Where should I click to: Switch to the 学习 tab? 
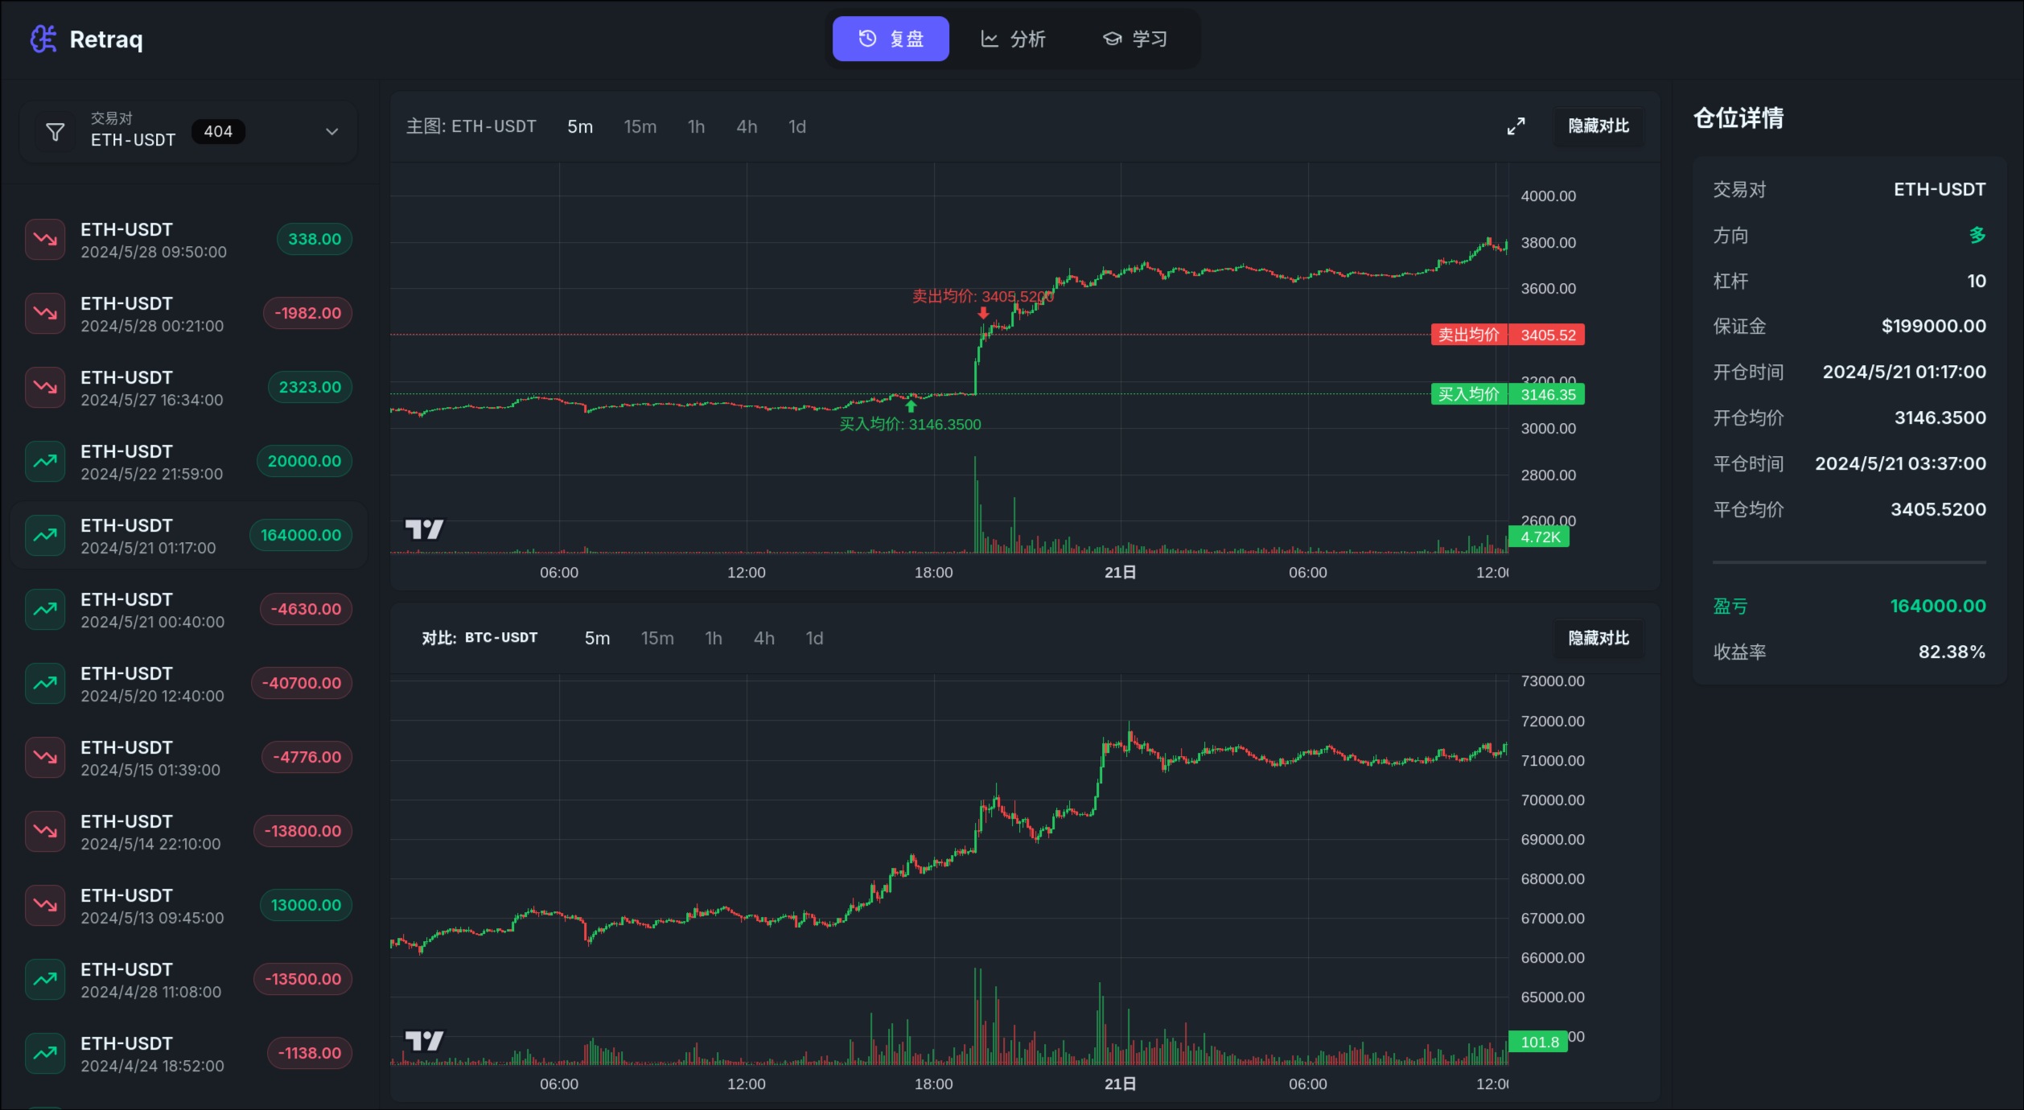click(1135, 39)
